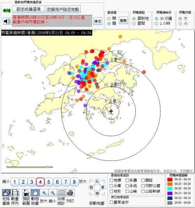Open the 拉框統計 box statistics tool

[62, 193]
